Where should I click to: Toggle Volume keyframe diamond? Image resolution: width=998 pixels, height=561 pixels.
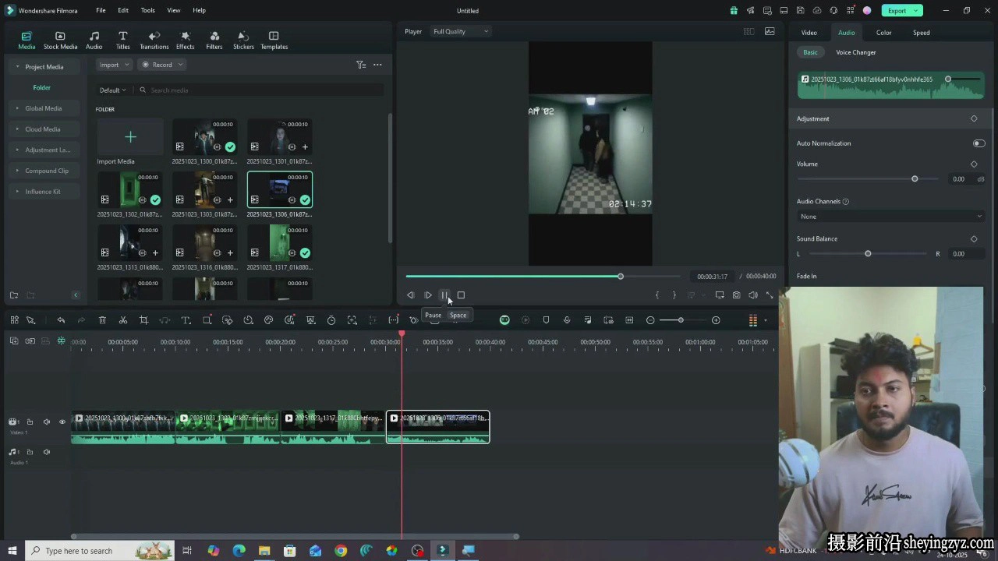(974, 164)
